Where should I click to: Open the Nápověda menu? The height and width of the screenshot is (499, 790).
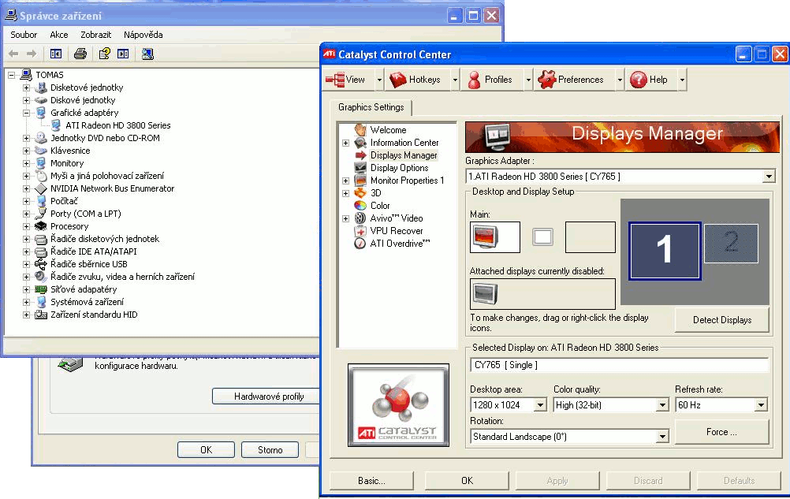tap(143, 35)
